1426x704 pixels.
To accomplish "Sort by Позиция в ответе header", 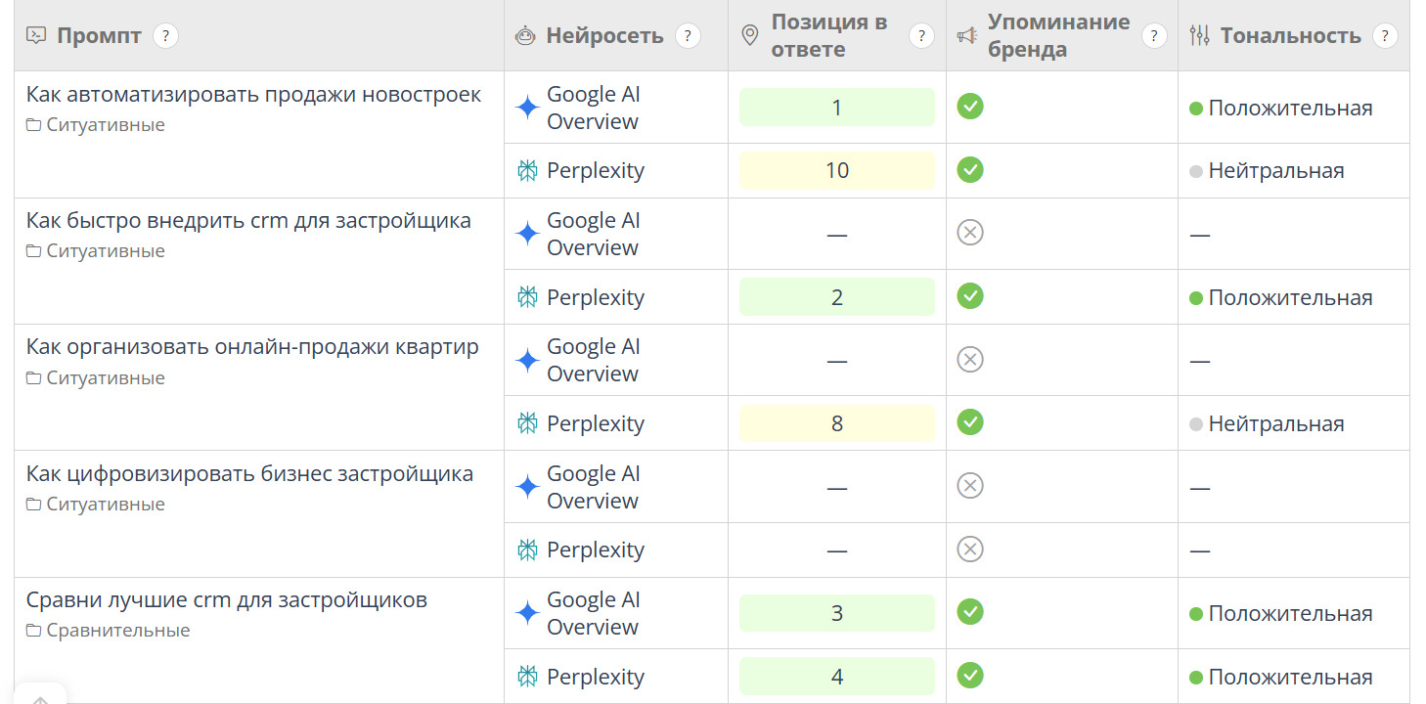I will pyautogui.click(x=828, y=36).
